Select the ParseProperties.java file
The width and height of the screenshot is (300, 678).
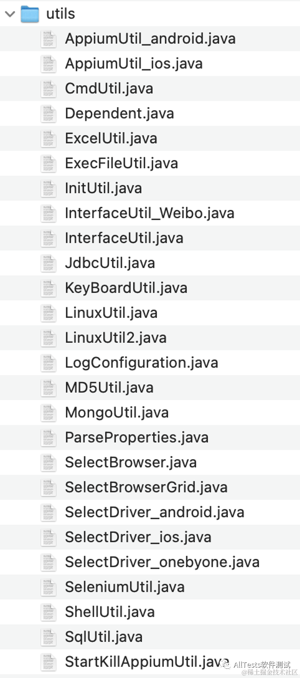tap(136, 438)
